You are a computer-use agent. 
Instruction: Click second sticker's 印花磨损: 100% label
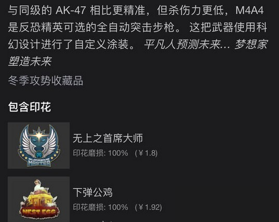(x=101, y=207)
